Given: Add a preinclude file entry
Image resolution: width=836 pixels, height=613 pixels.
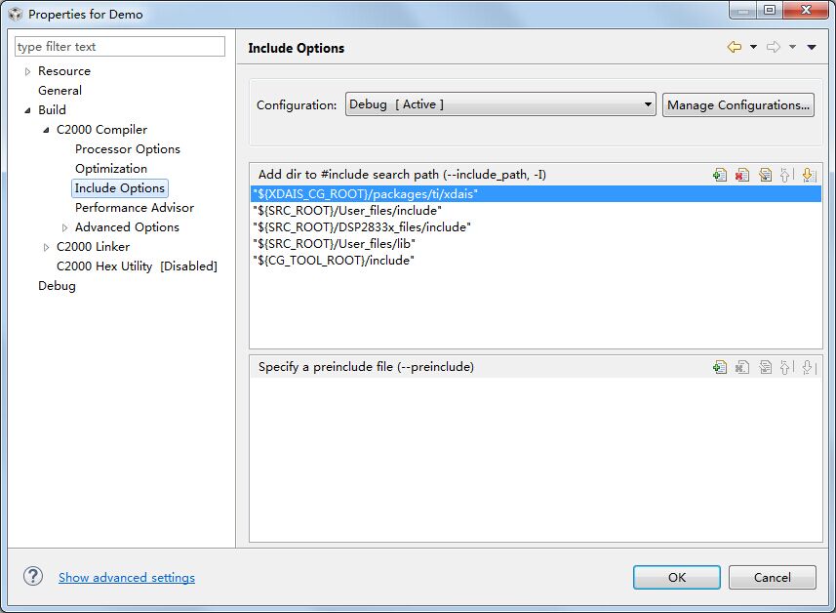Looking at the screenshot, I should tap(720, 367).
